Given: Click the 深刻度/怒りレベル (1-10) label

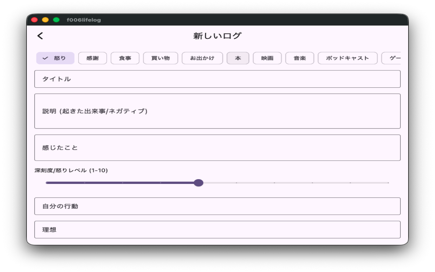Looking at the screenshot, I should click(71, 170).
